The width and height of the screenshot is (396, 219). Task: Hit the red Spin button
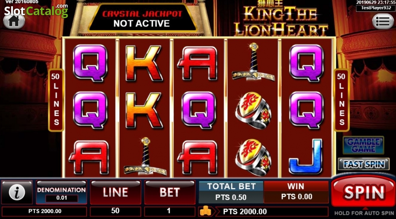tap(364, 192)
